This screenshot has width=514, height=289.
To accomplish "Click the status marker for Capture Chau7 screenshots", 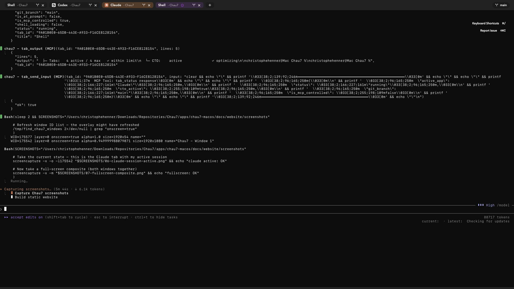I will point(12,193).
